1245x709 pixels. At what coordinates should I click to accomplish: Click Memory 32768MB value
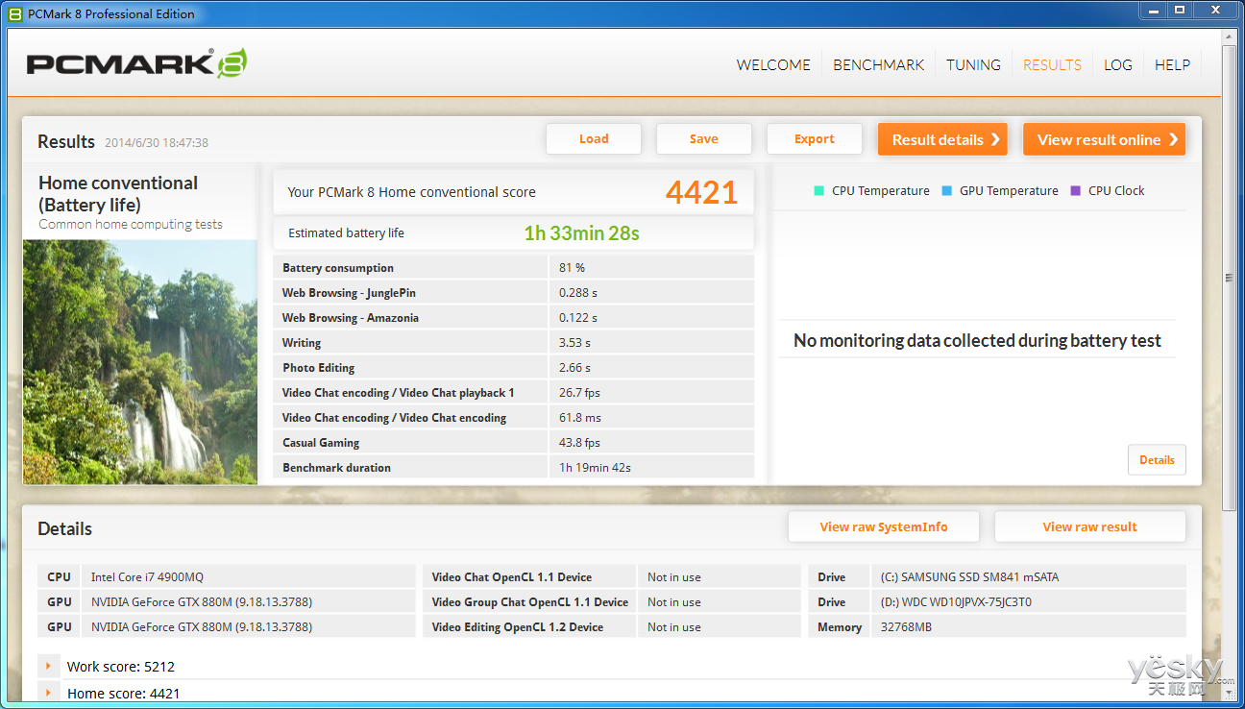(907, 627)
